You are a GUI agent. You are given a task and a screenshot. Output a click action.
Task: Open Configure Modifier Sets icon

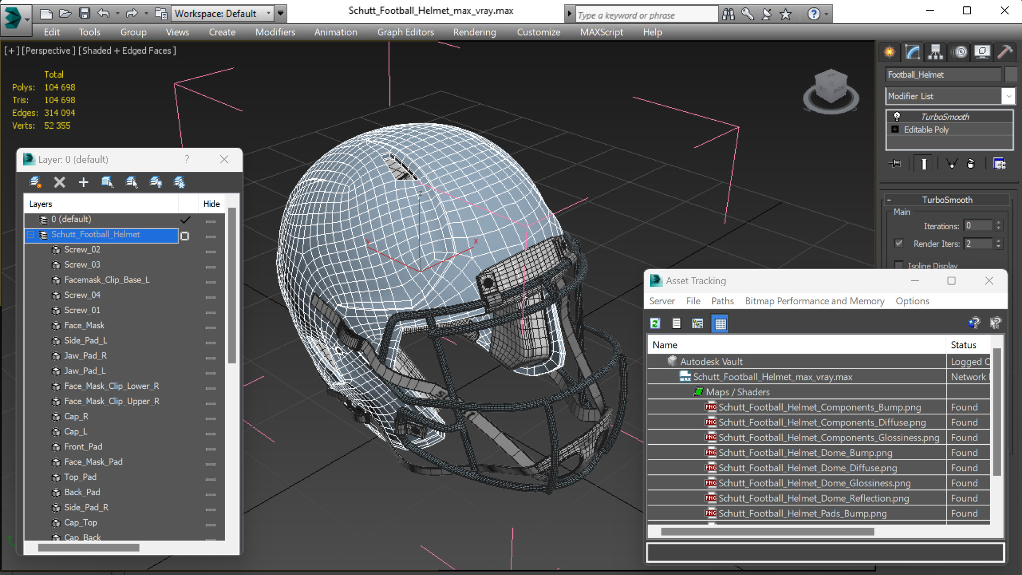point(999,164)
